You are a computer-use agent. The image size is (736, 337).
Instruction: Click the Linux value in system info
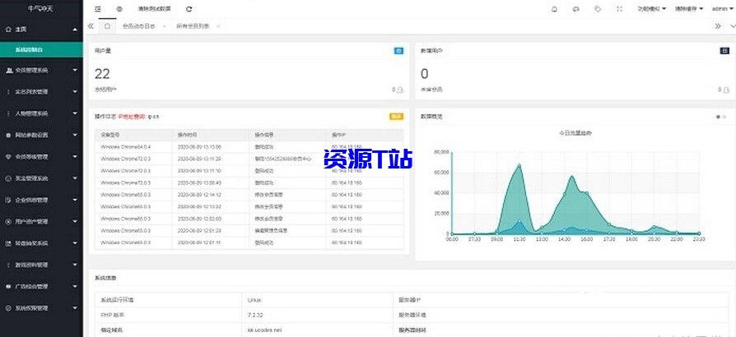254,299
